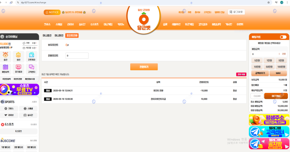Click the 간편계좌 icon in sidebar
290x152 pixels.
point(32,56)
